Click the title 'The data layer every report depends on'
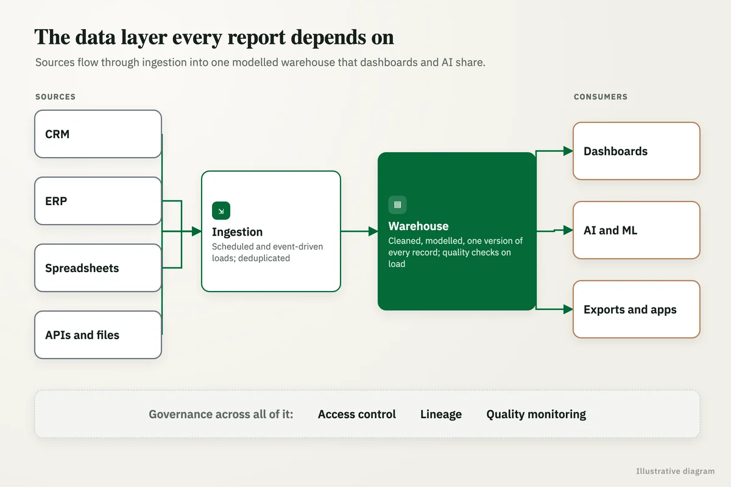The height and width of the screenshot is (487, 731). [x=214, y=37]
